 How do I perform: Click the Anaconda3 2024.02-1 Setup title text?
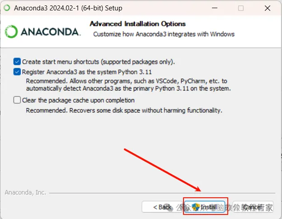click(68, 8)
